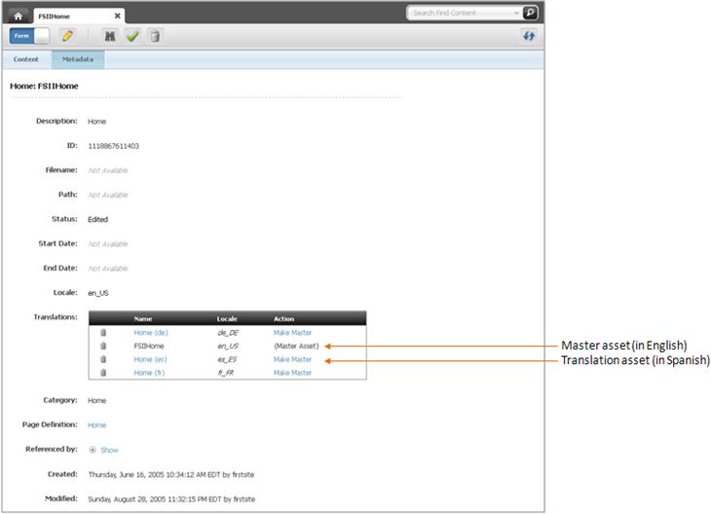Toggle the Form view switch

click(x=29, y=36)
